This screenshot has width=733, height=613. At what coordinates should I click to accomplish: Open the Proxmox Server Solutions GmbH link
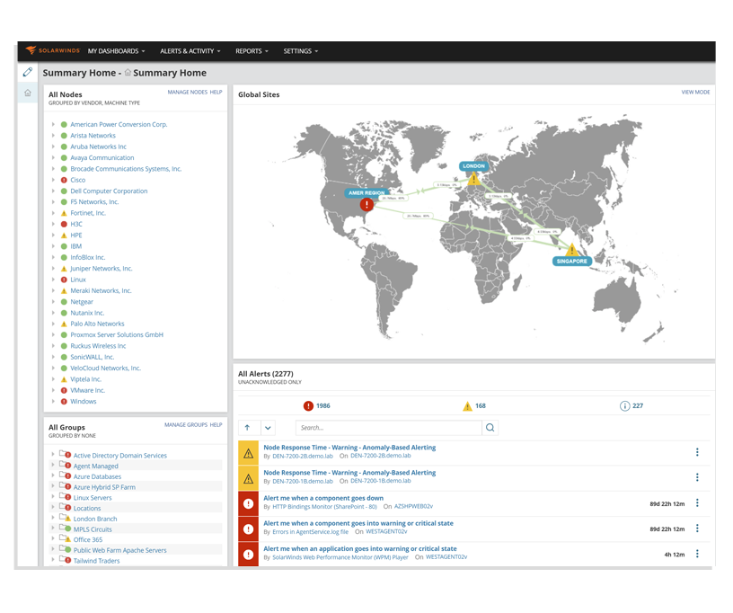tap(117, 334)
